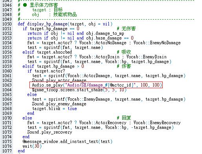Click the 'end' keyword on line 1069
The image size is (202, 154).
(31, 113)
